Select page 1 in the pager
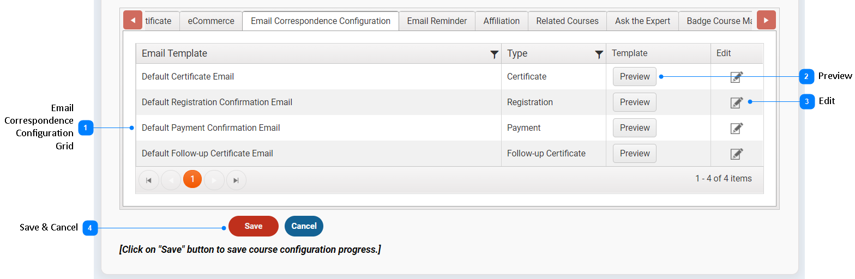The image size is (855, 279). (192, 179)
